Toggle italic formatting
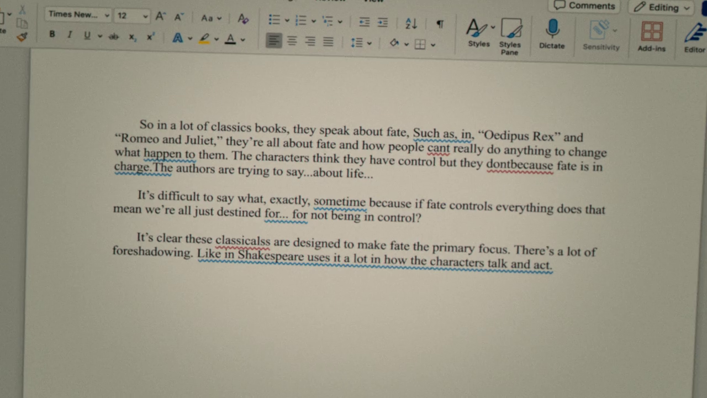The height and width of the screenshot is (398, 707). [70, 35]
